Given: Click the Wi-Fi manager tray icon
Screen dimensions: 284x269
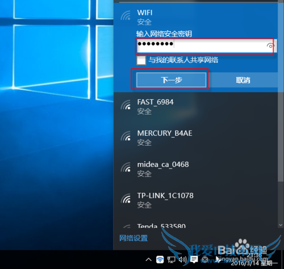Looking at the screenshot, I should coord(160,259).
